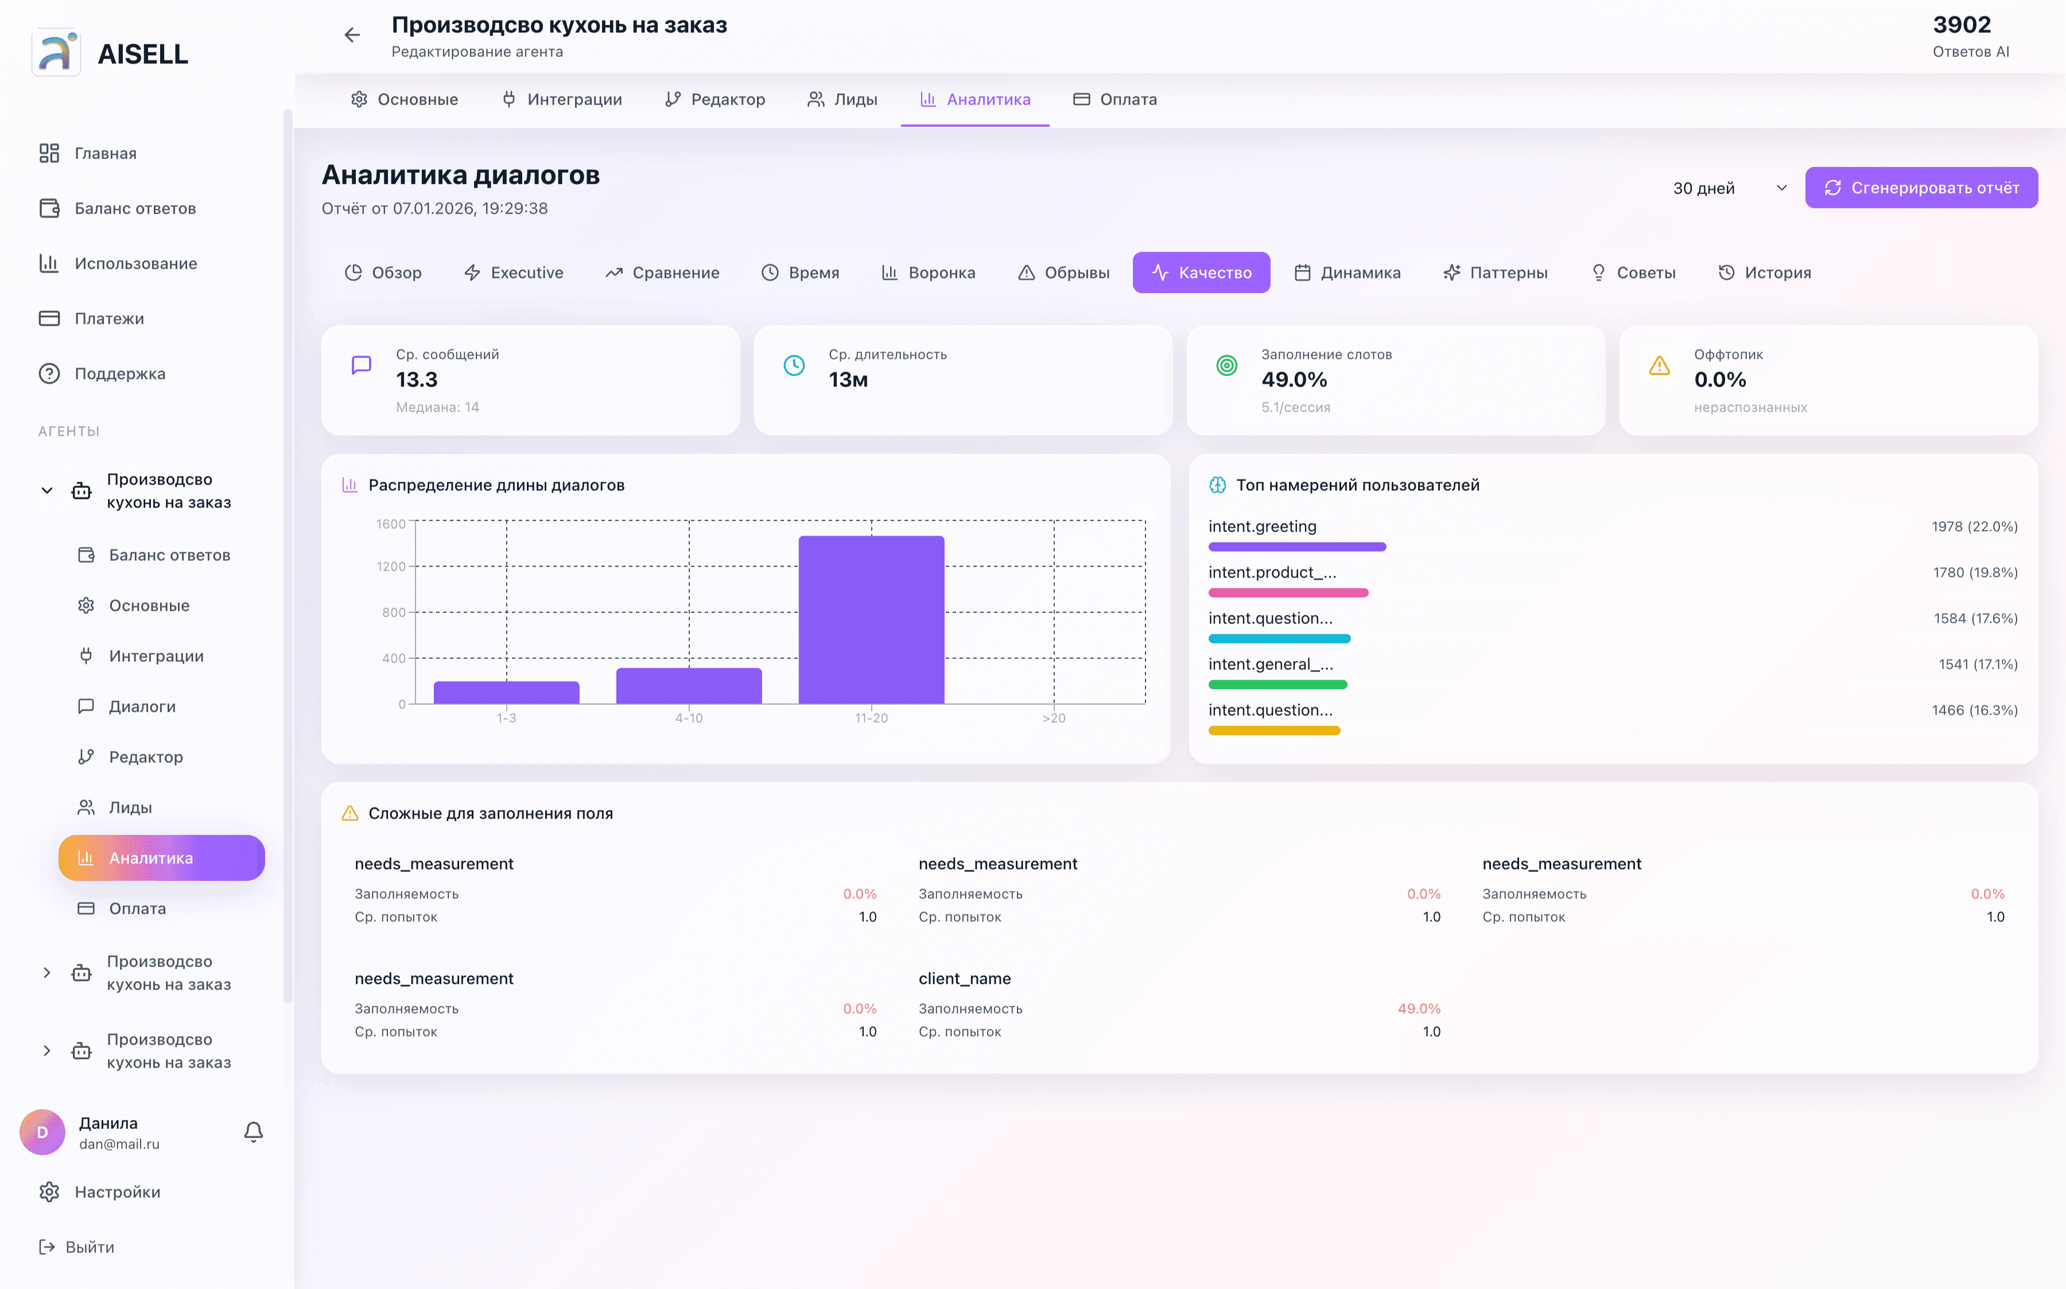Open Баланс ответов wallet icon in main menu

(x=49, y=208)
